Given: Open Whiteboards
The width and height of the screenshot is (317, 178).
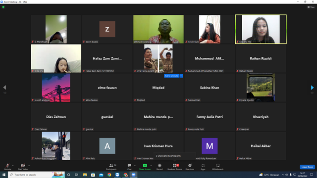Looking at the screenshot, I should [218, 167].
